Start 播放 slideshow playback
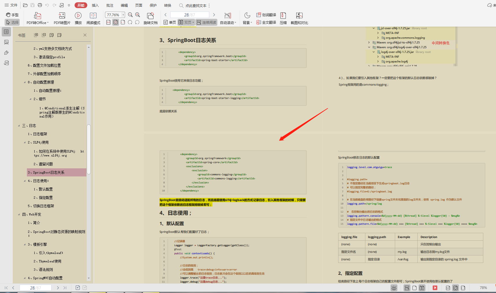This screenshot has height=293, width=496. tap(78, 18)
